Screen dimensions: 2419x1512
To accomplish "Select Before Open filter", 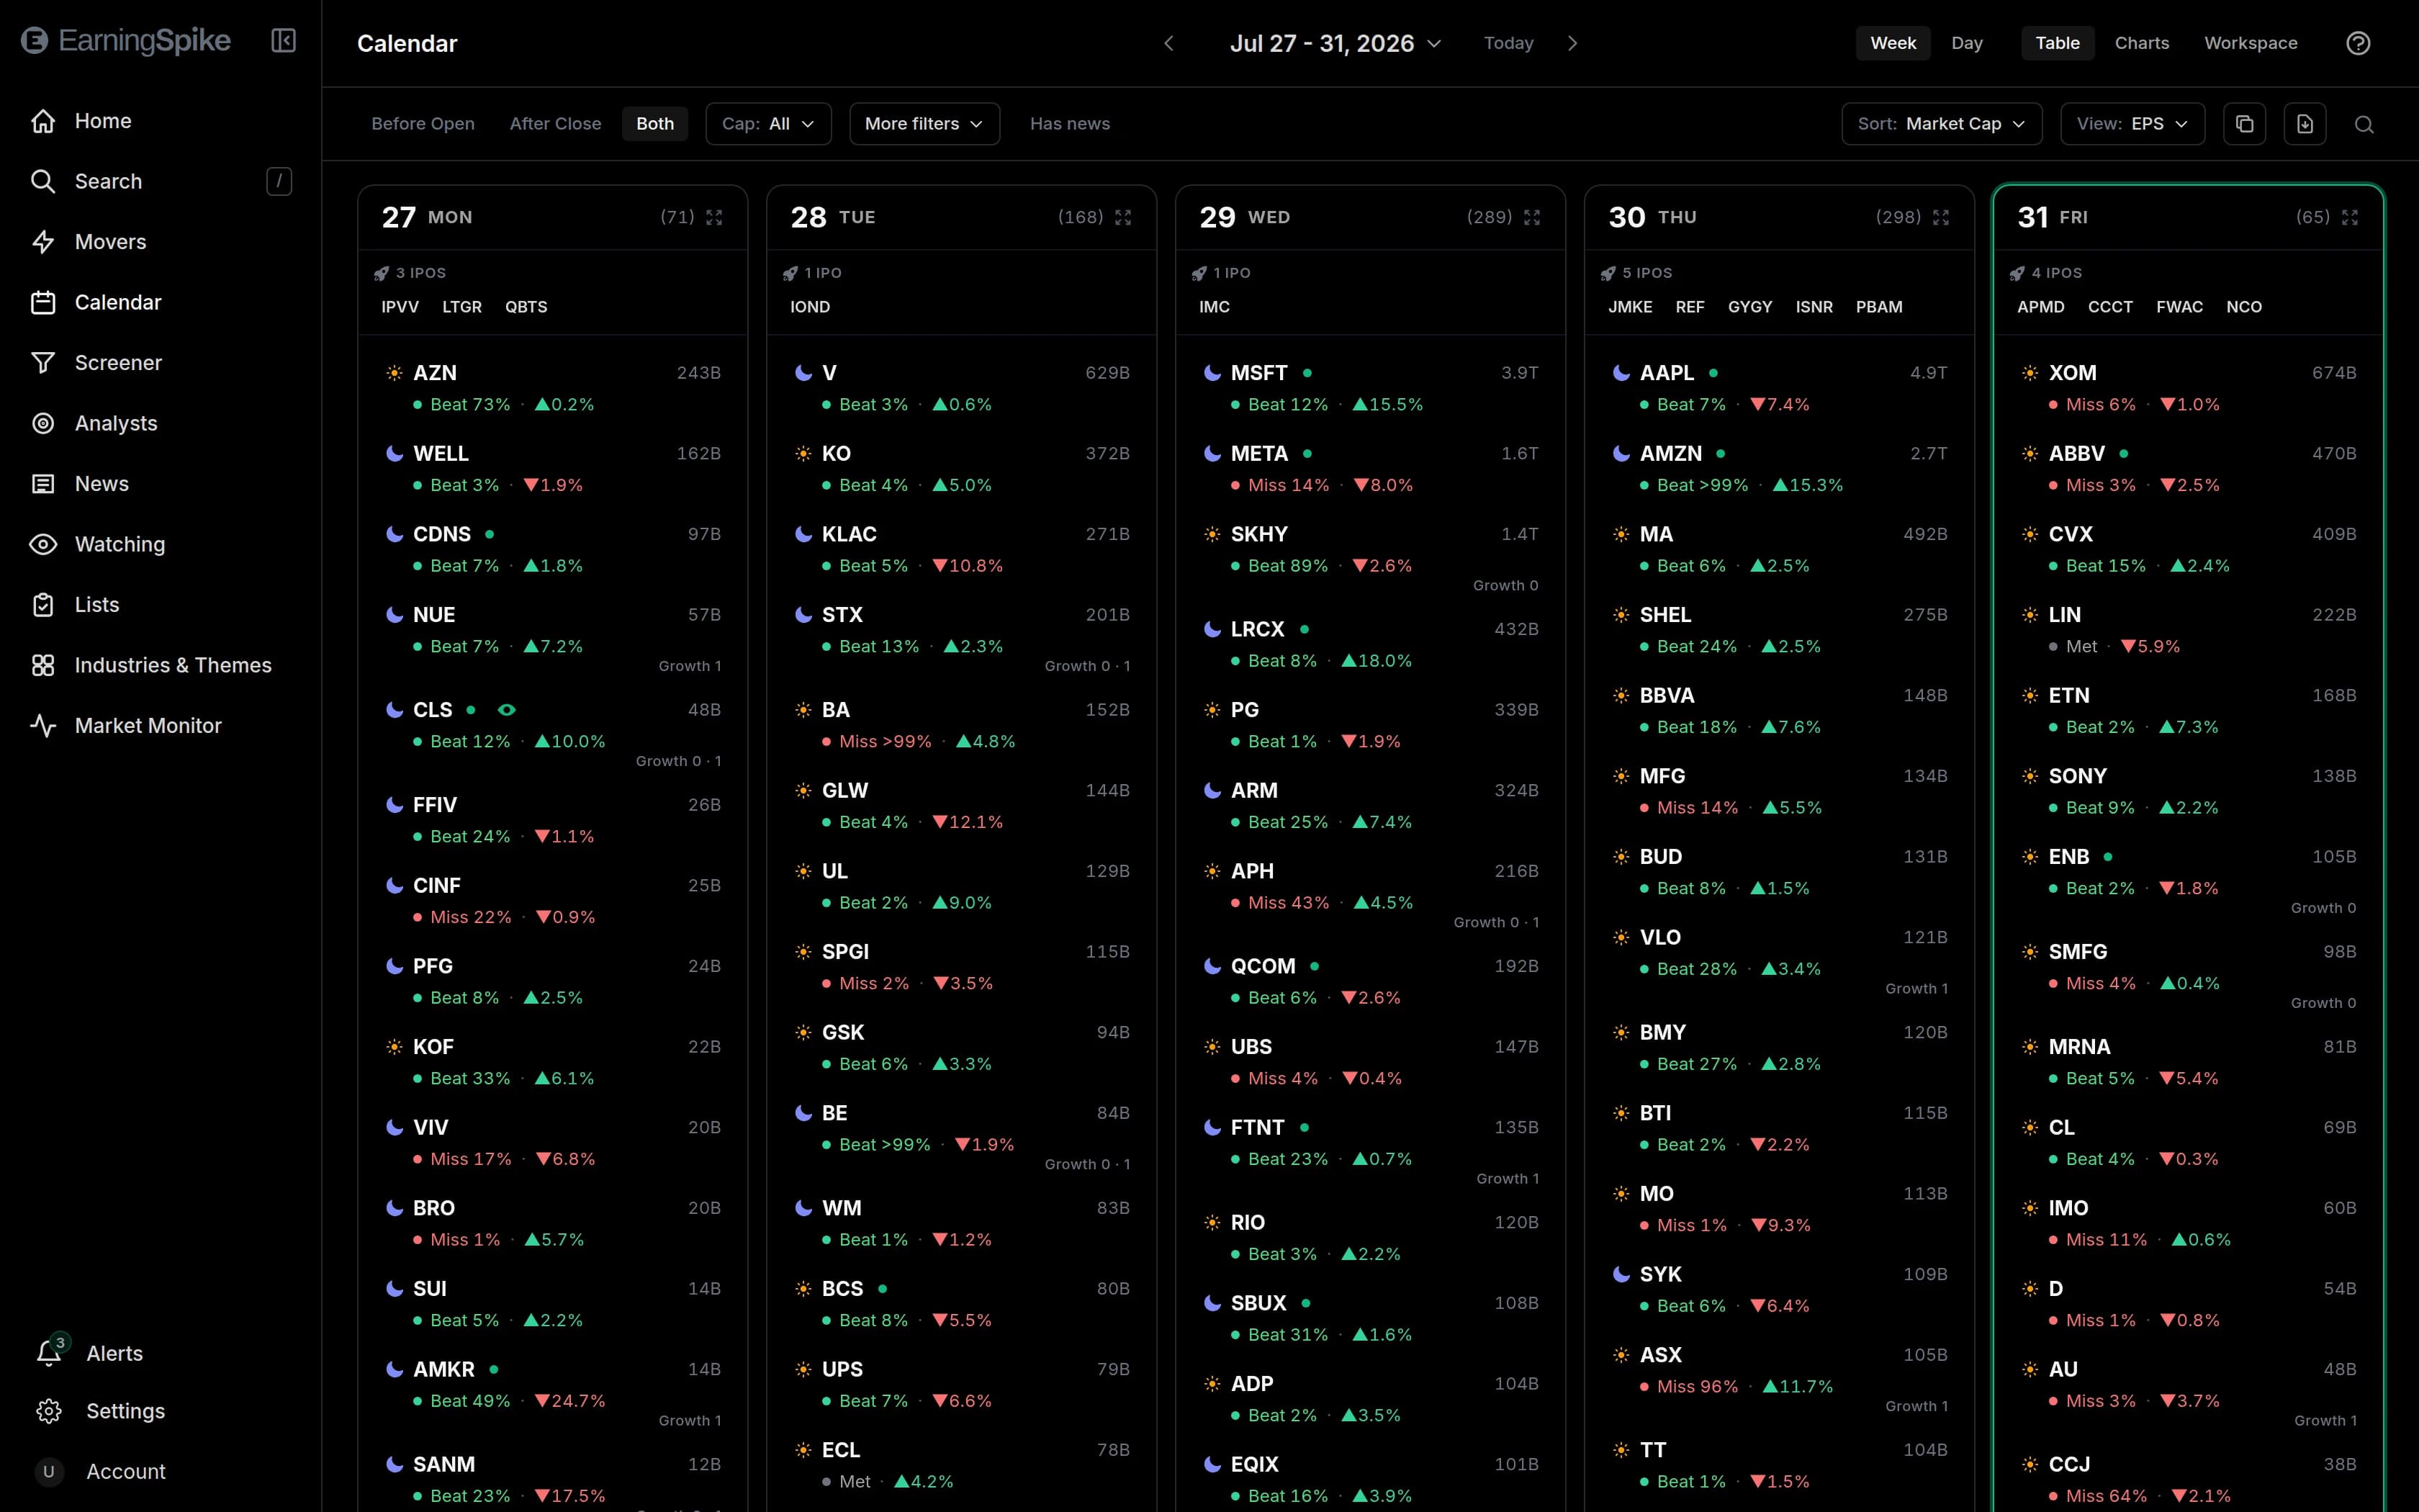I will (423, 124).
